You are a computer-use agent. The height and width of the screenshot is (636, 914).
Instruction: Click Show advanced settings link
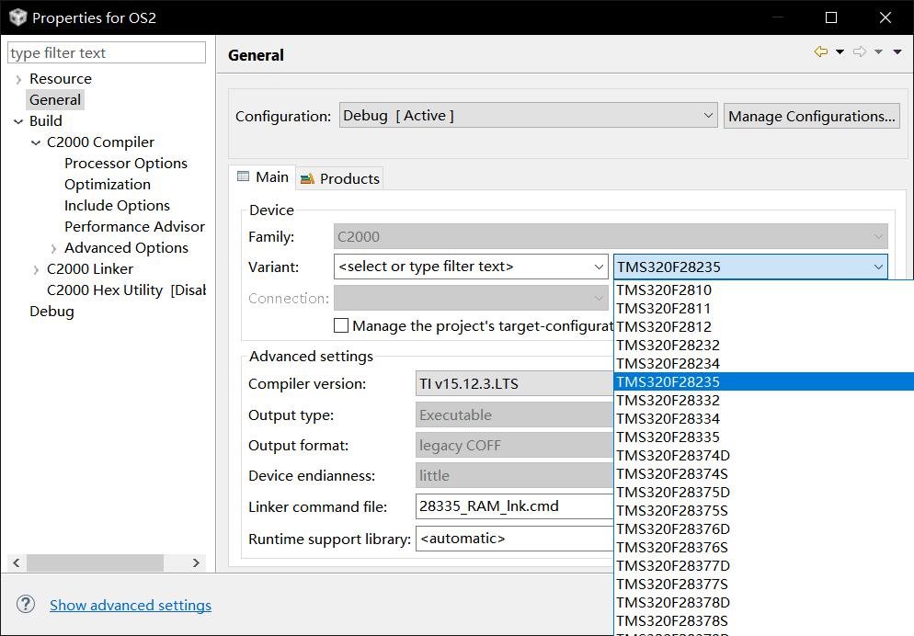131,605
